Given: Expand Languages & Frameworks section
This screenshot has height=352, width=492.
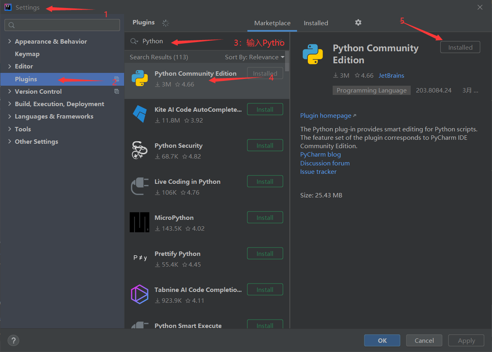Looking at the screenshot, I should 10,116.
